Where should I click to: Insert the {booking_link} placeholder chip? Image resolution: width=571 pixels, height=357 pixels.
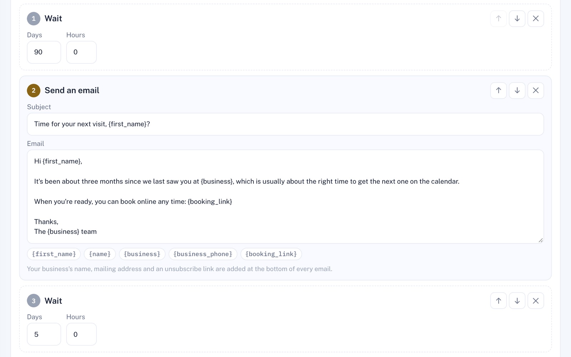click(271, 254)
